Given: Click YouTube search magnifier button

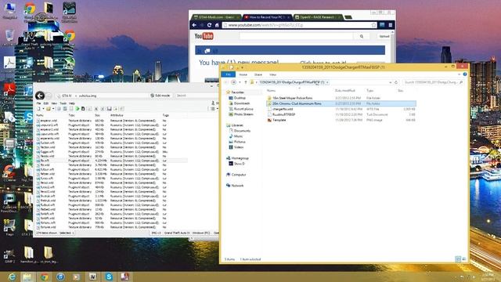Looking at the screenshot, I should (x=362, y=37).
